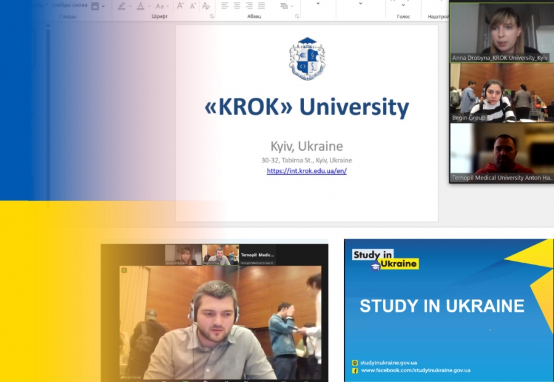Click the KROK University crest logo
Viewport: 554px width, 382px height.
click(307, 58)
